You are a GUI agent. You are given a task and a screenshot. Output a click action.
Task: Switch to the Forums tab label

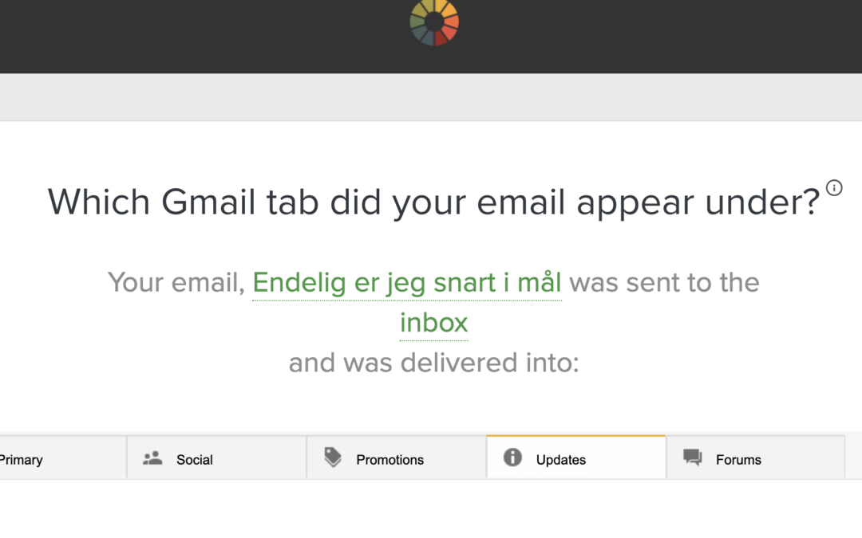coord(738,460)
